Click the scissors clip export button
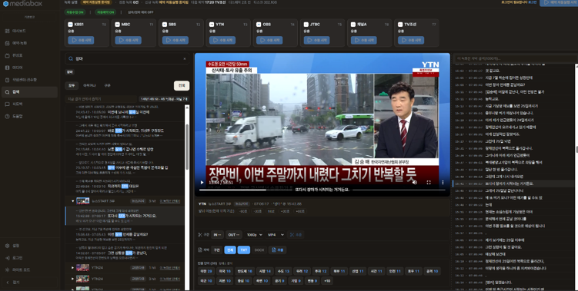The width and height of the screenshot is (578, 291). coord(296,235)
